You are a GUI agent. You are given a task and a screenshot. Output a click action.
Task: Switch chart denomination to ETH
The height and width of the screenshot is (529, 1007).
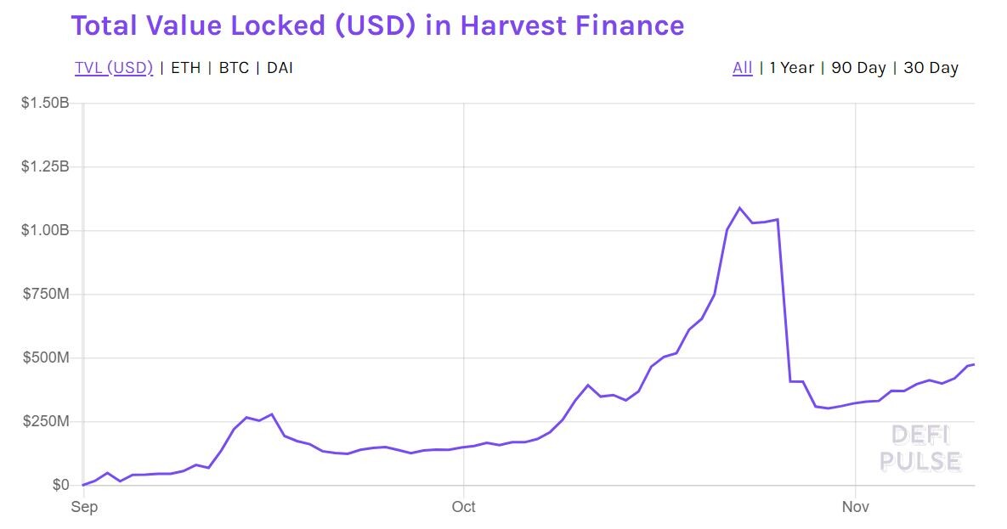point(185,68)
